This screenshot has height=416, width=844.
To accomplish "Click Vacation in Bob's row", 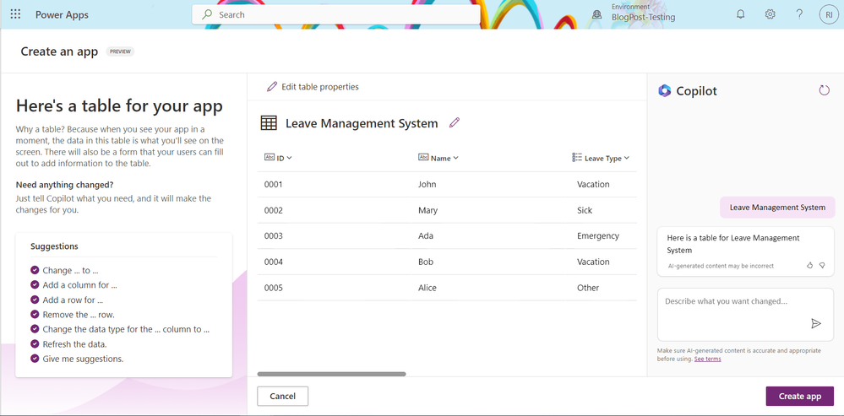I will pyautogui.click(x=593, y=262).
